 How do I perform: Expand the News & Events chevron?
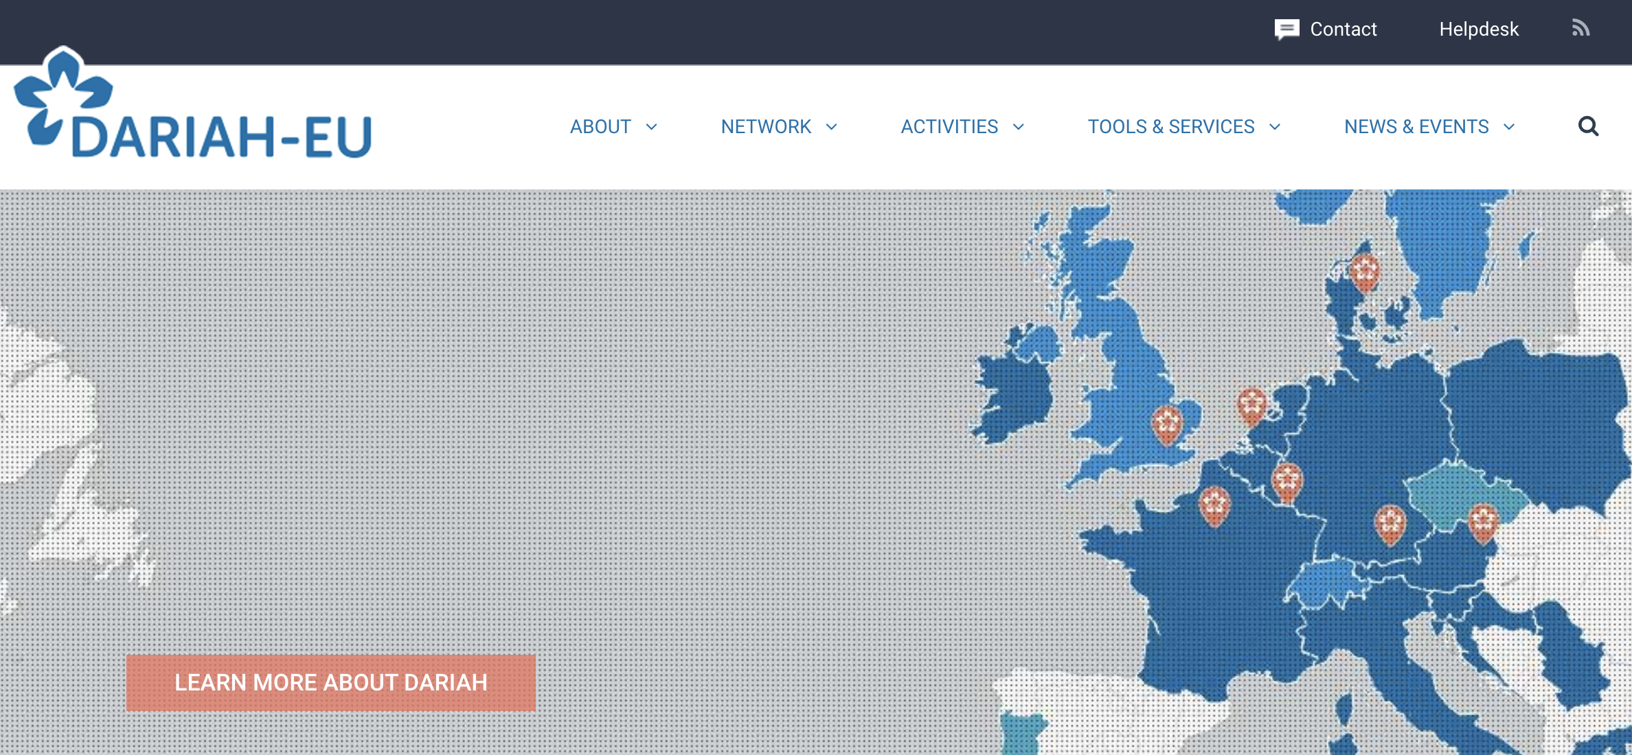(1509, 127)
